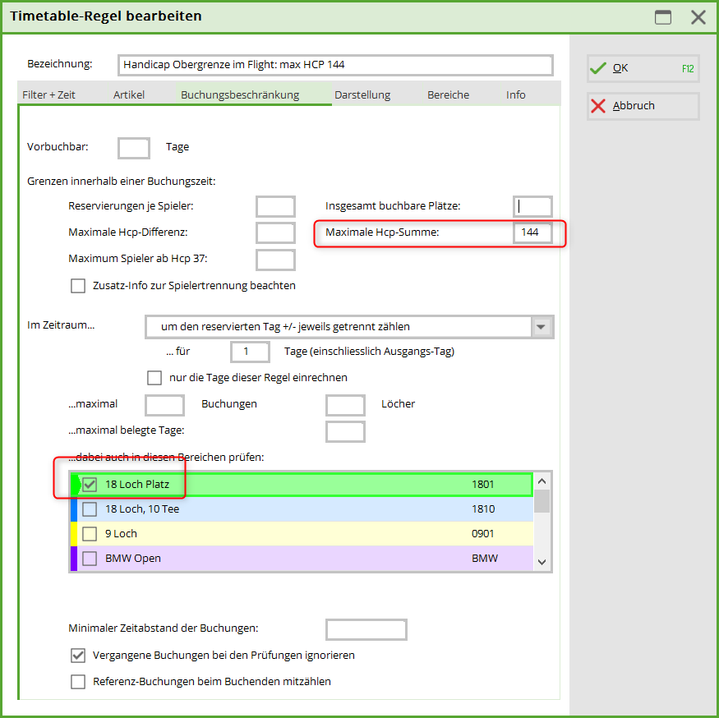
Task: Click the red X Abbruch icon
Action: coord(598,106)
